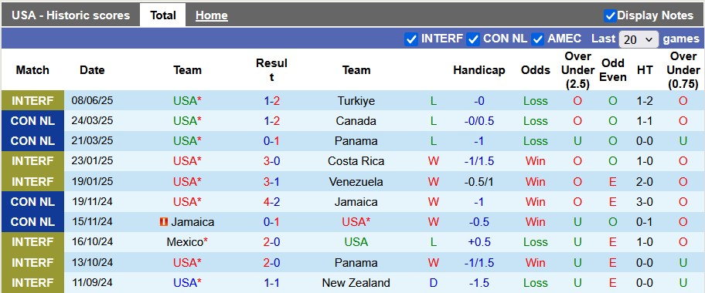This screenshot has height=293, width=705.
Task: Click the Over Under (2.5) column header
Action: 577,70
